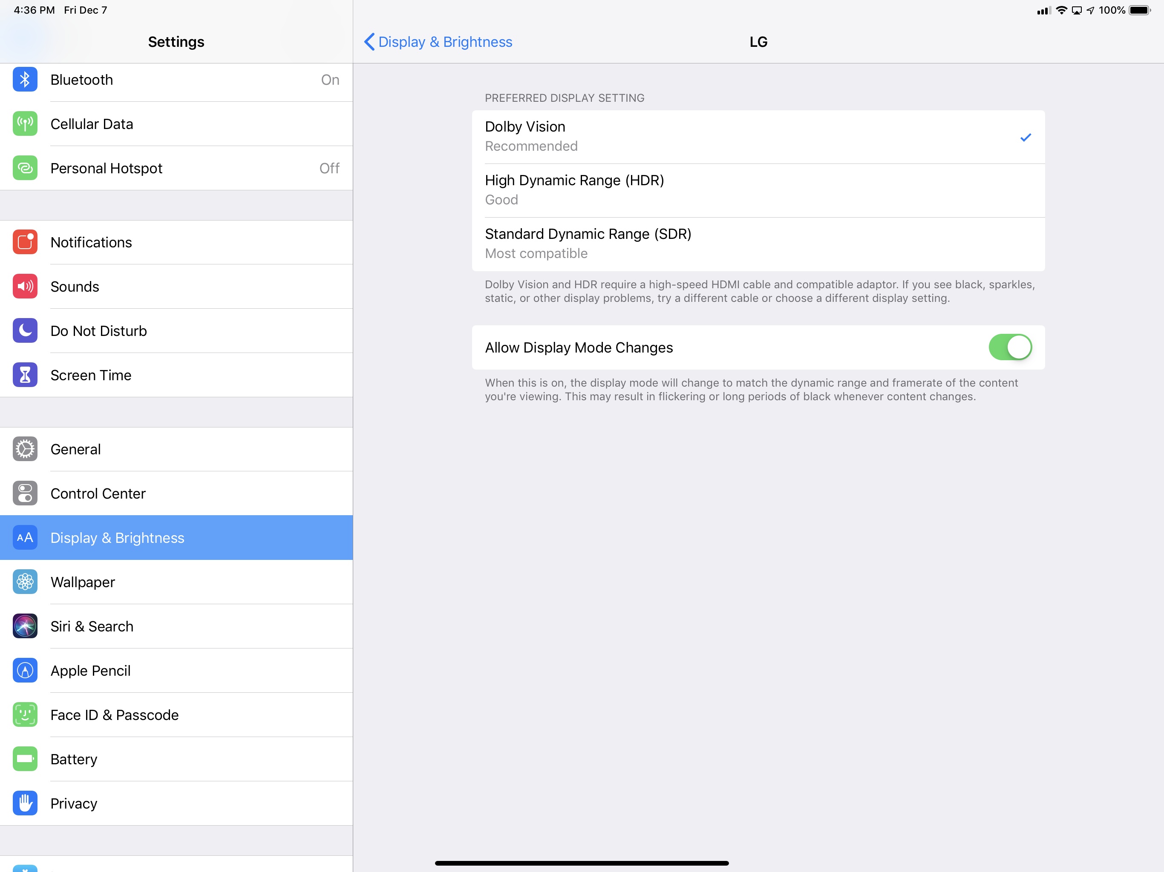Viewport: 1164px width, 872px height.
Task: Open Privacy settings
Action: pyautogui.click(x=176, y=803)
